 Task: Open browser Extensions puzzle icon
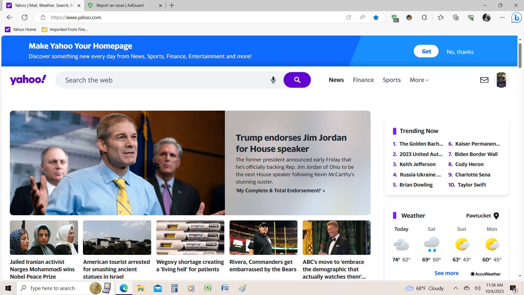pyautogui.click(x=424, y=17)
